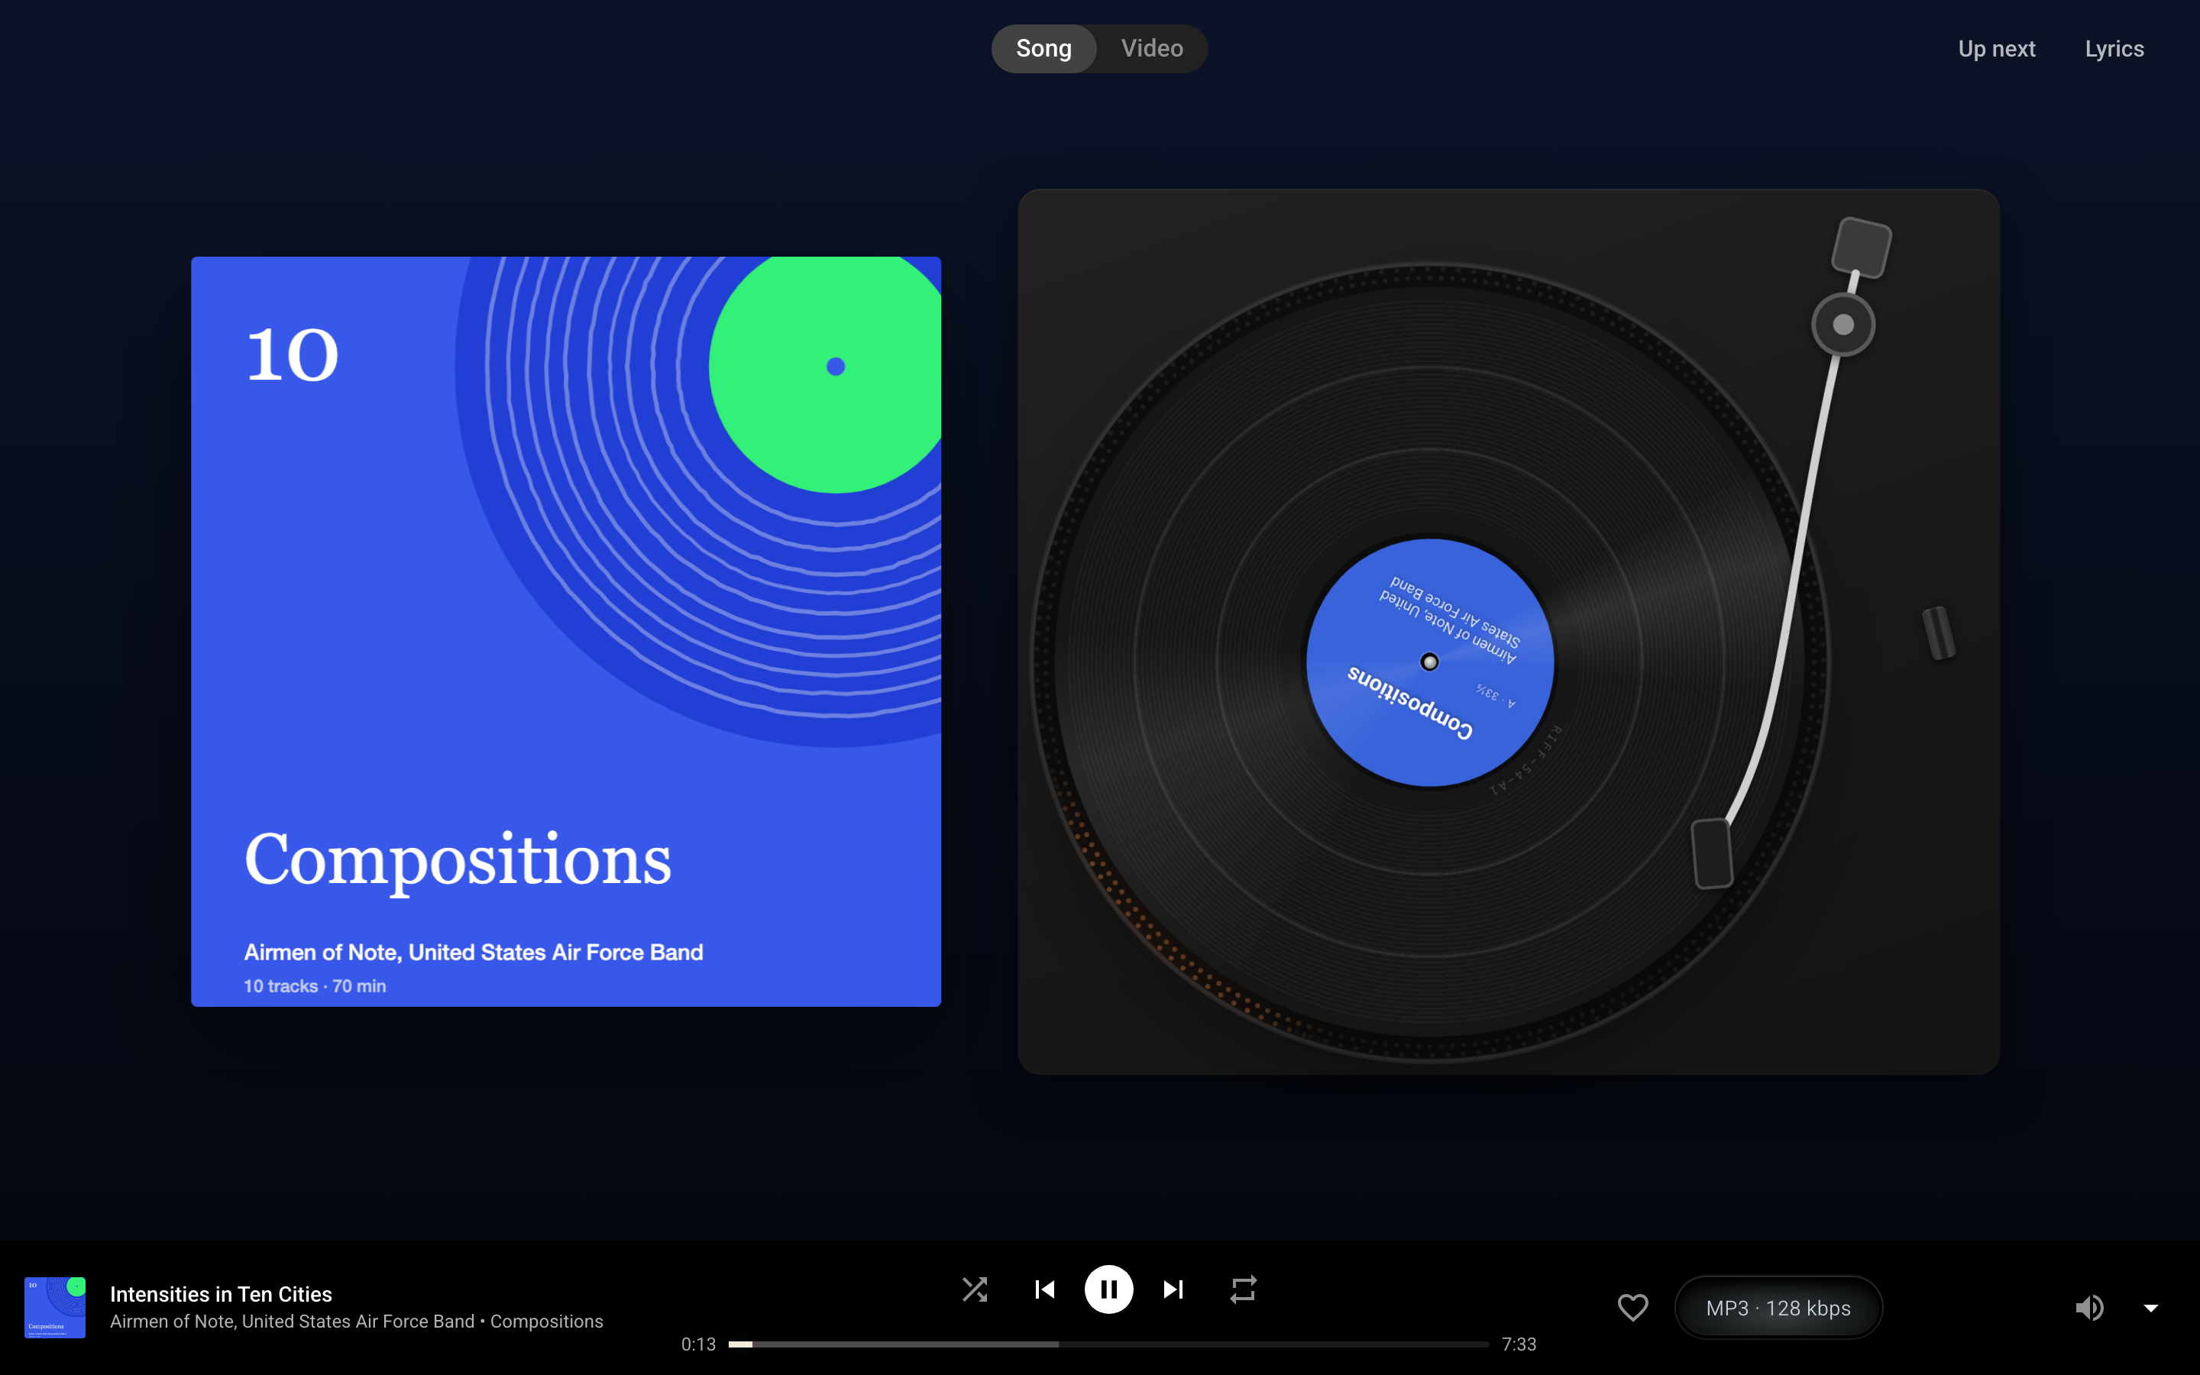Skip to previous track
Screen dimensions: 2200x1375
[x=1044, y=1289]
